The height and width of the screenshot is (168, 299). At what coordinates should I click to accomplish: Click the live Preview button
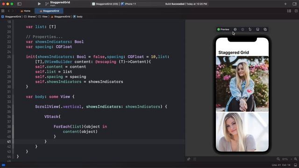[223, 29]
